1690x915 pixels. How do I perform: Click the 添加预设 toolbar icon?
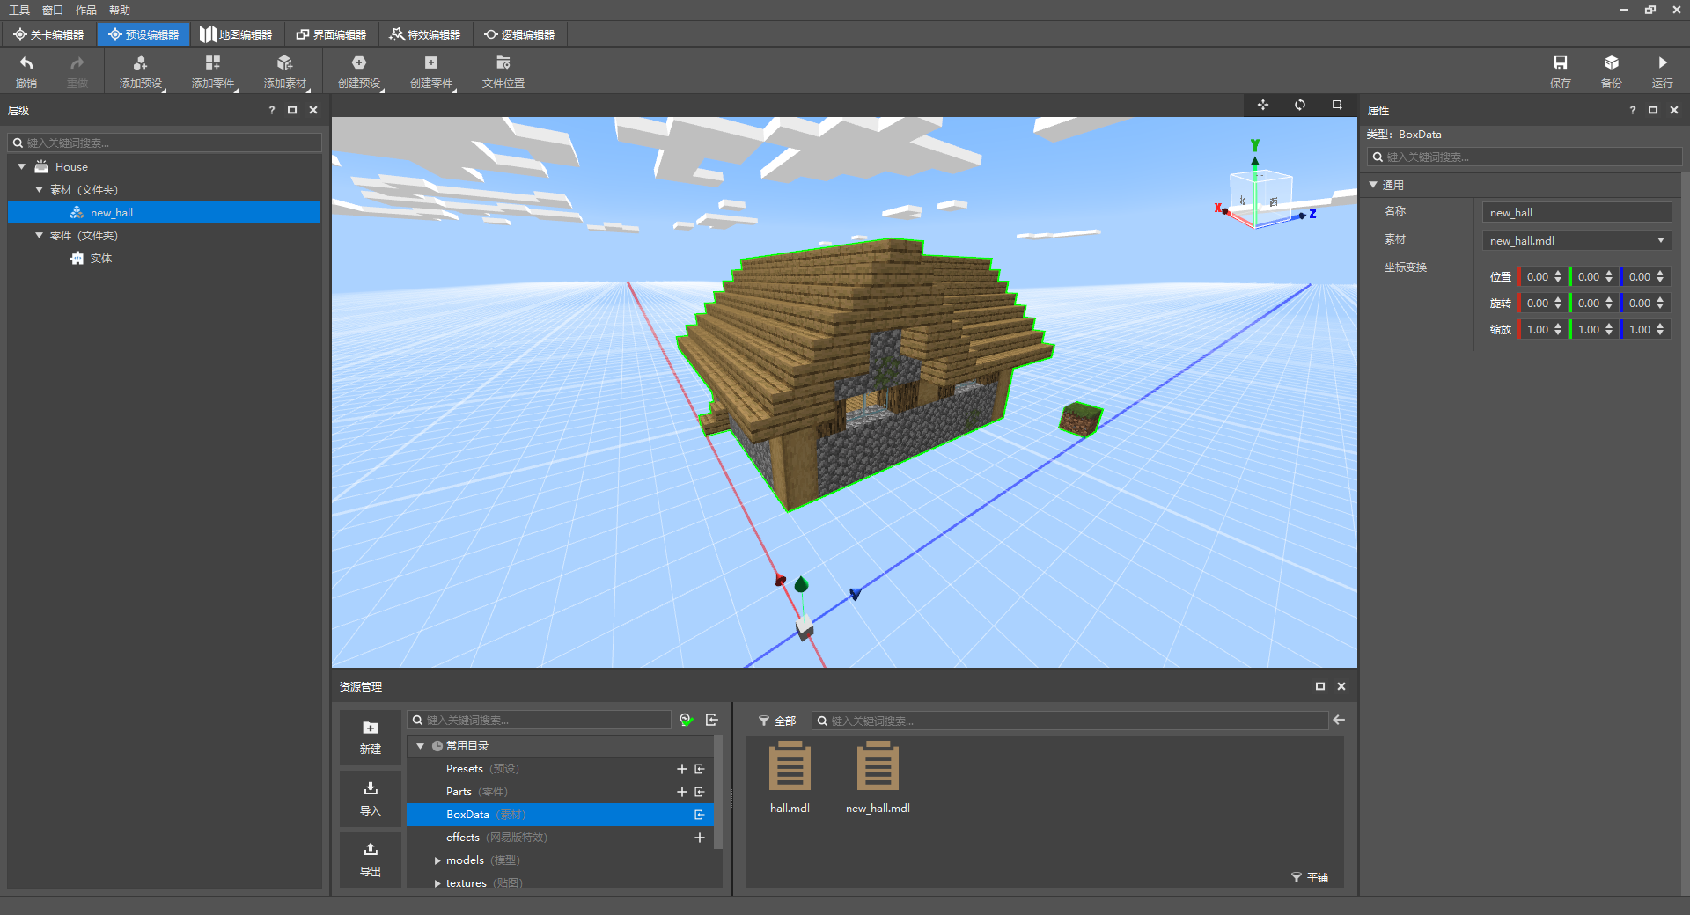[140, 63]
